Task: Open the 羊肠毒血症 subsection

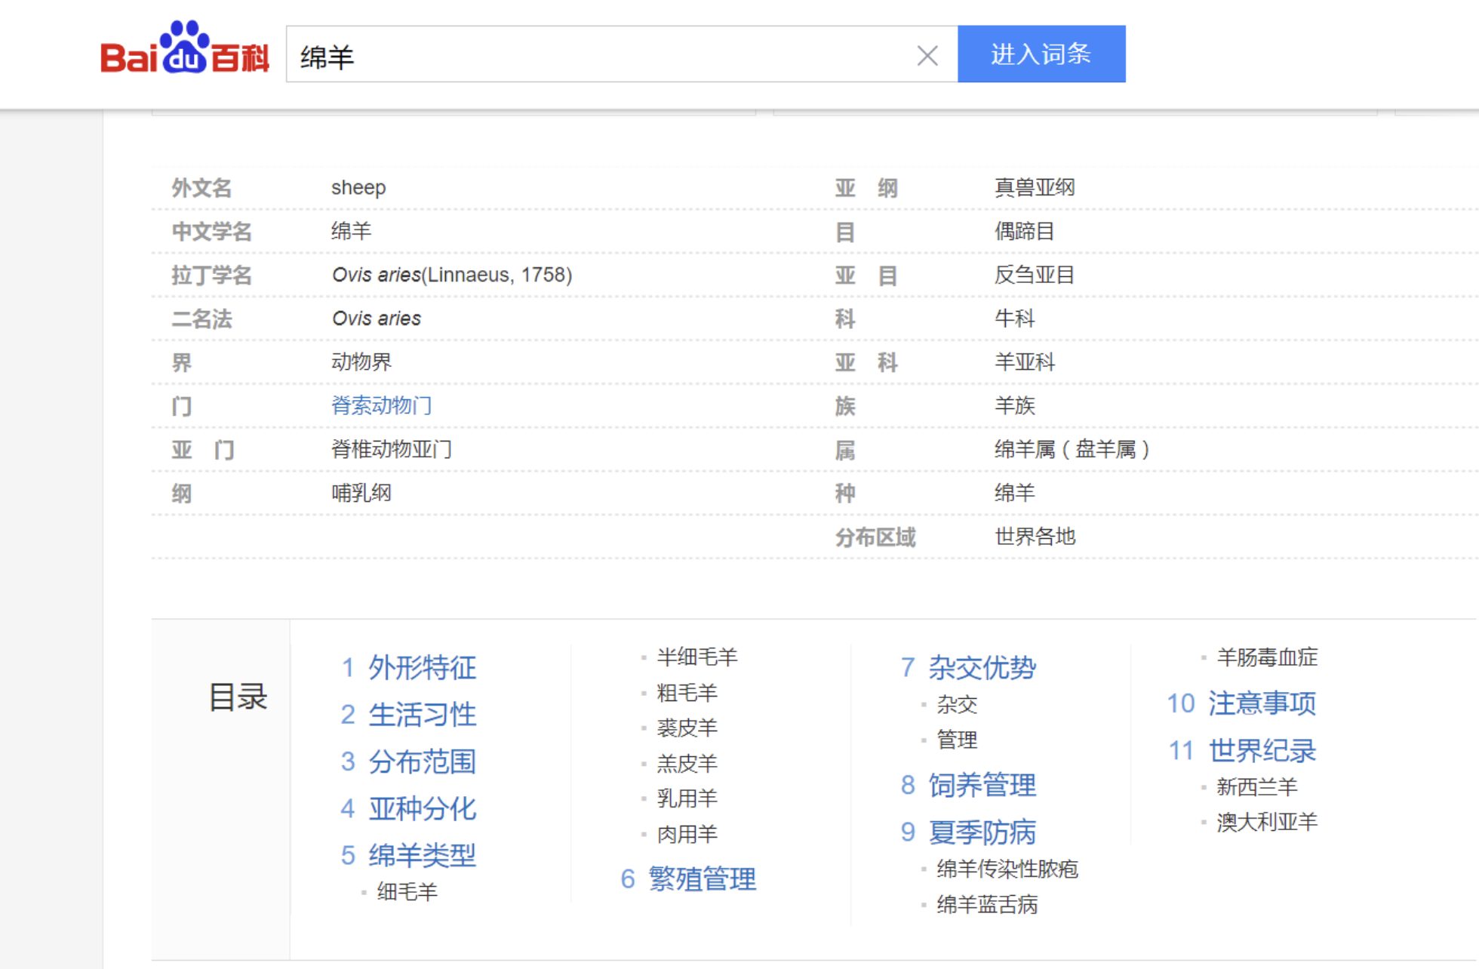Action: (x=1267, y=657)
